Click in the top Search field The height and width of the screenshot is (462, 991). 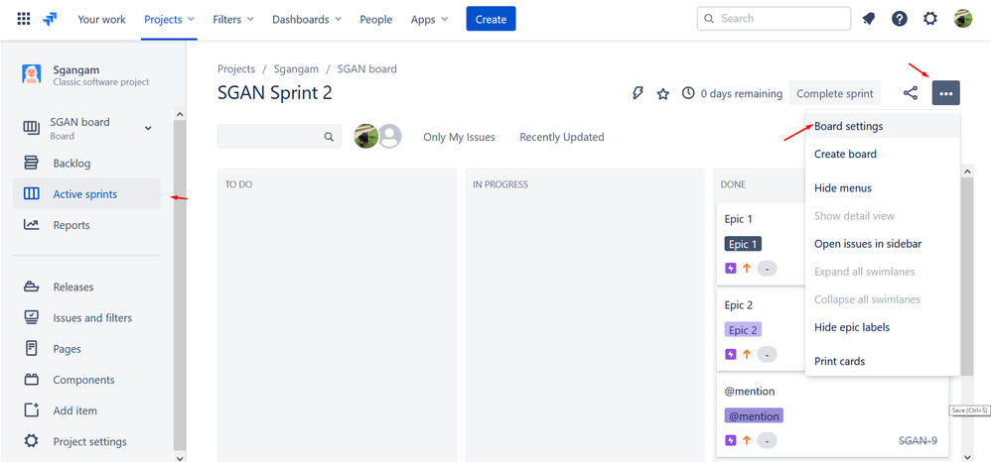coord(774,19)
